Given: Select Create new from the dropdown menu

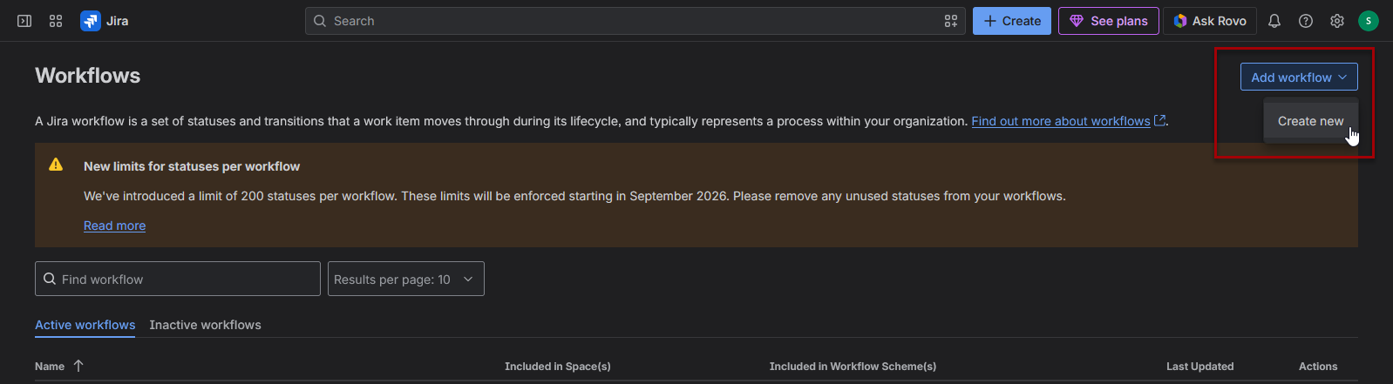Looking at the screenshot, I should [x=1311, y=121].
